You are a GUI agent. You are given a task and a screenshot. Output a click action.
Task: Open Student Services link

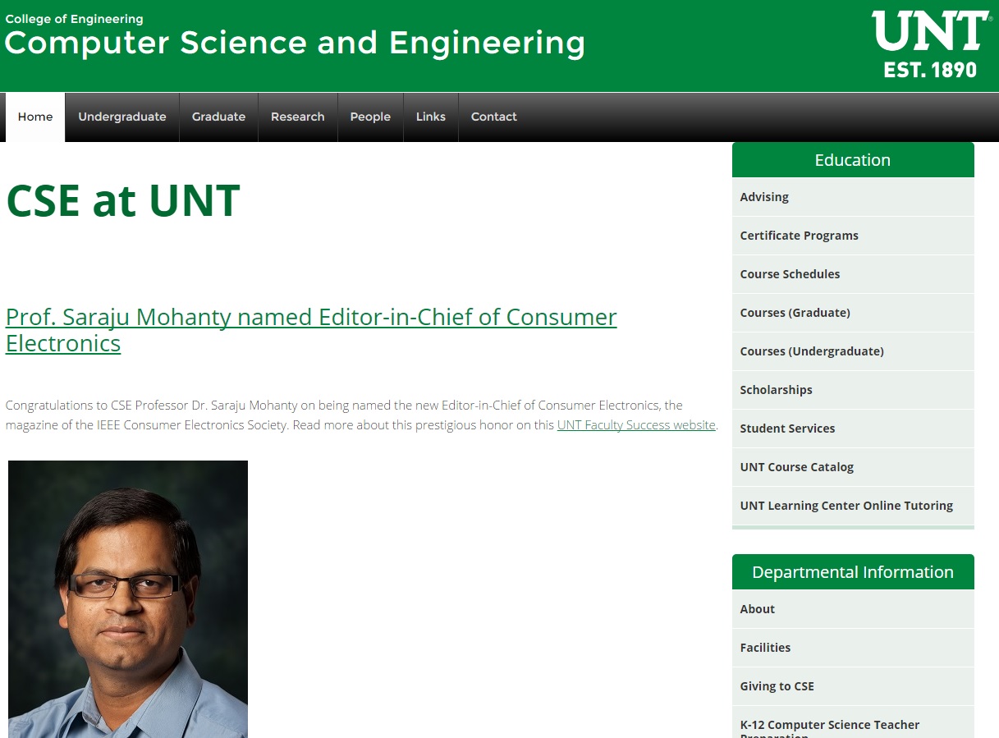(853, 429)
